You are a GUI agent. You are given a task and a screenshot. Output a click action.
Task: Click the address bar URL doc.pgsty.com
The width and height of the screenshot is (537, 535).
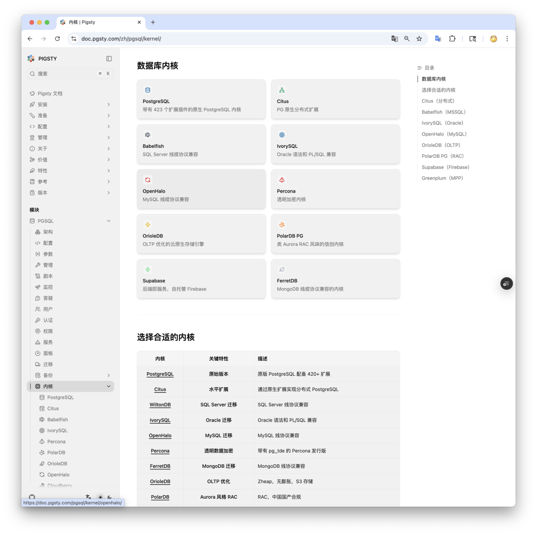click(x=121, y=39)
